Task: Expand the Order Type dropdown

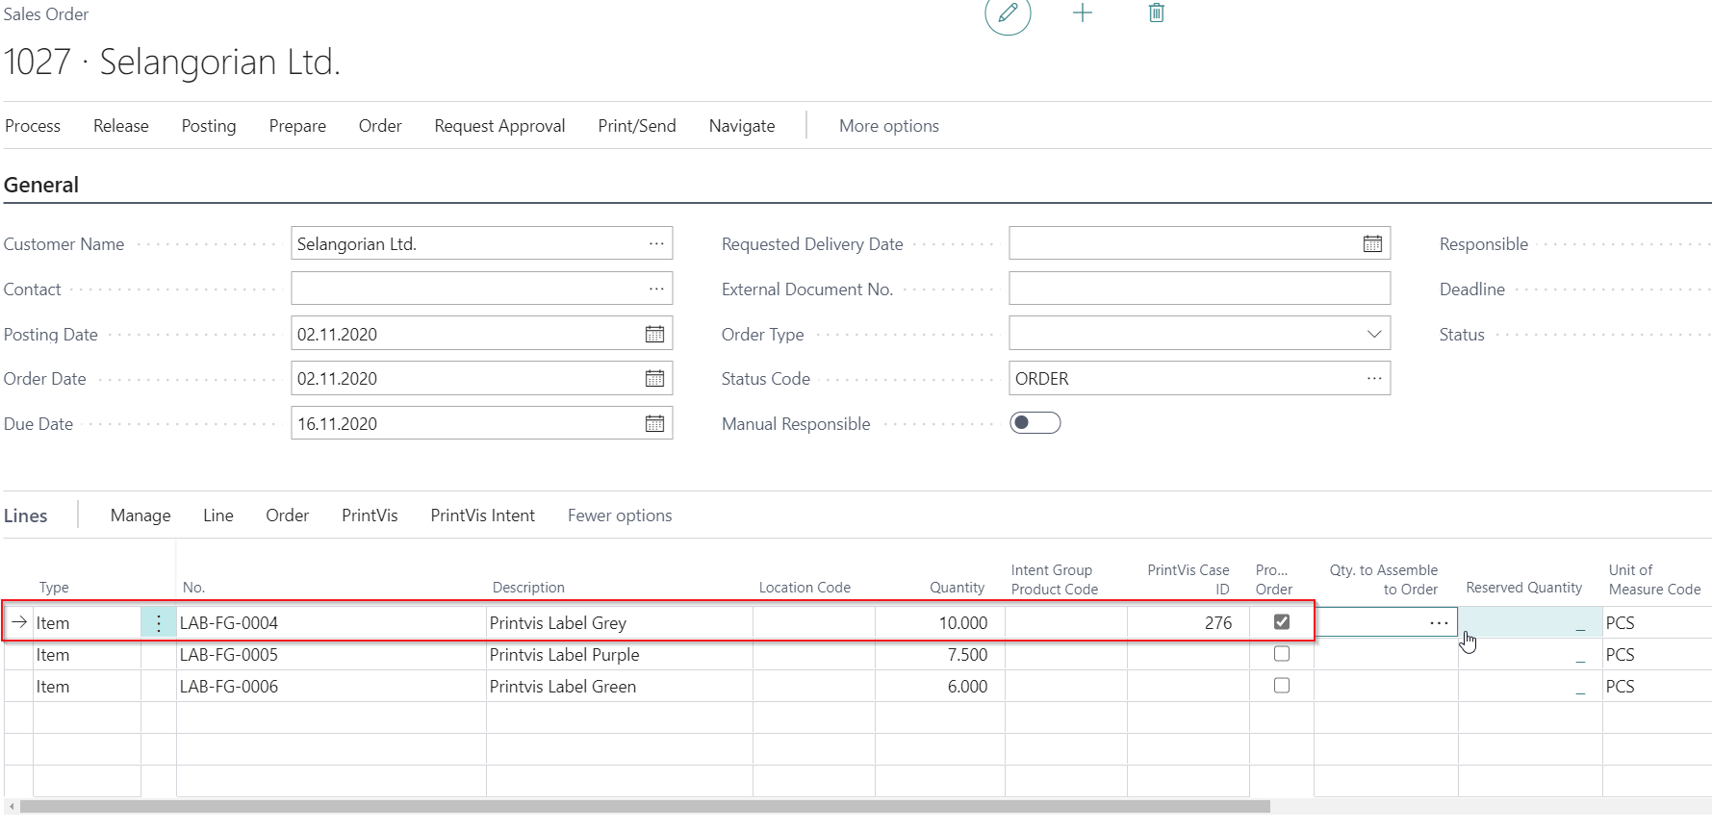Action: pos(1374,334)
